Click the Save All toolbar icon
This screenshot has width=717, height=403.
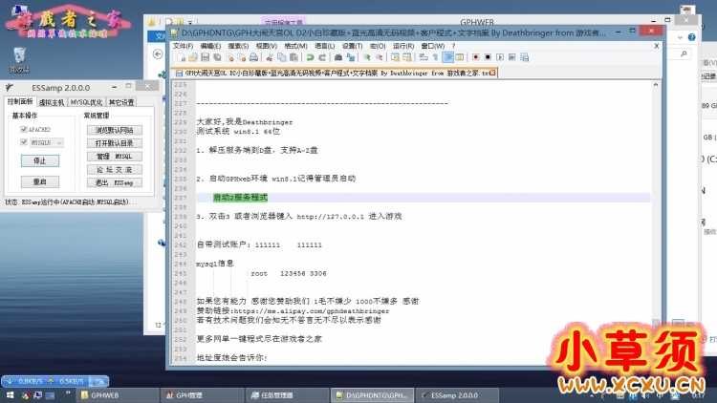217,57
